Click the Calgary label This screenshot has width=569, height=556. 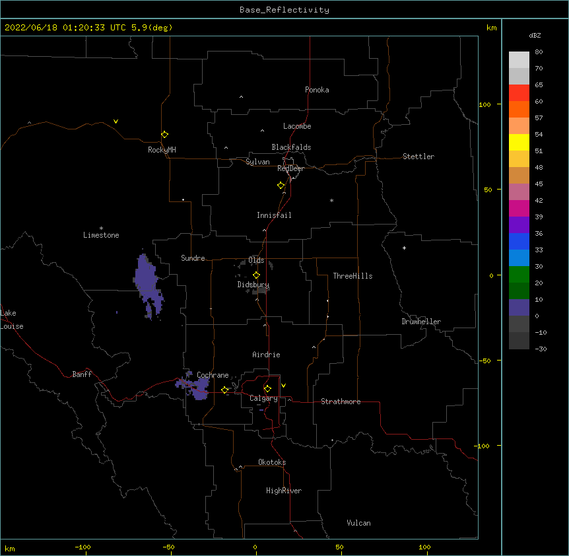click(263, 398)
